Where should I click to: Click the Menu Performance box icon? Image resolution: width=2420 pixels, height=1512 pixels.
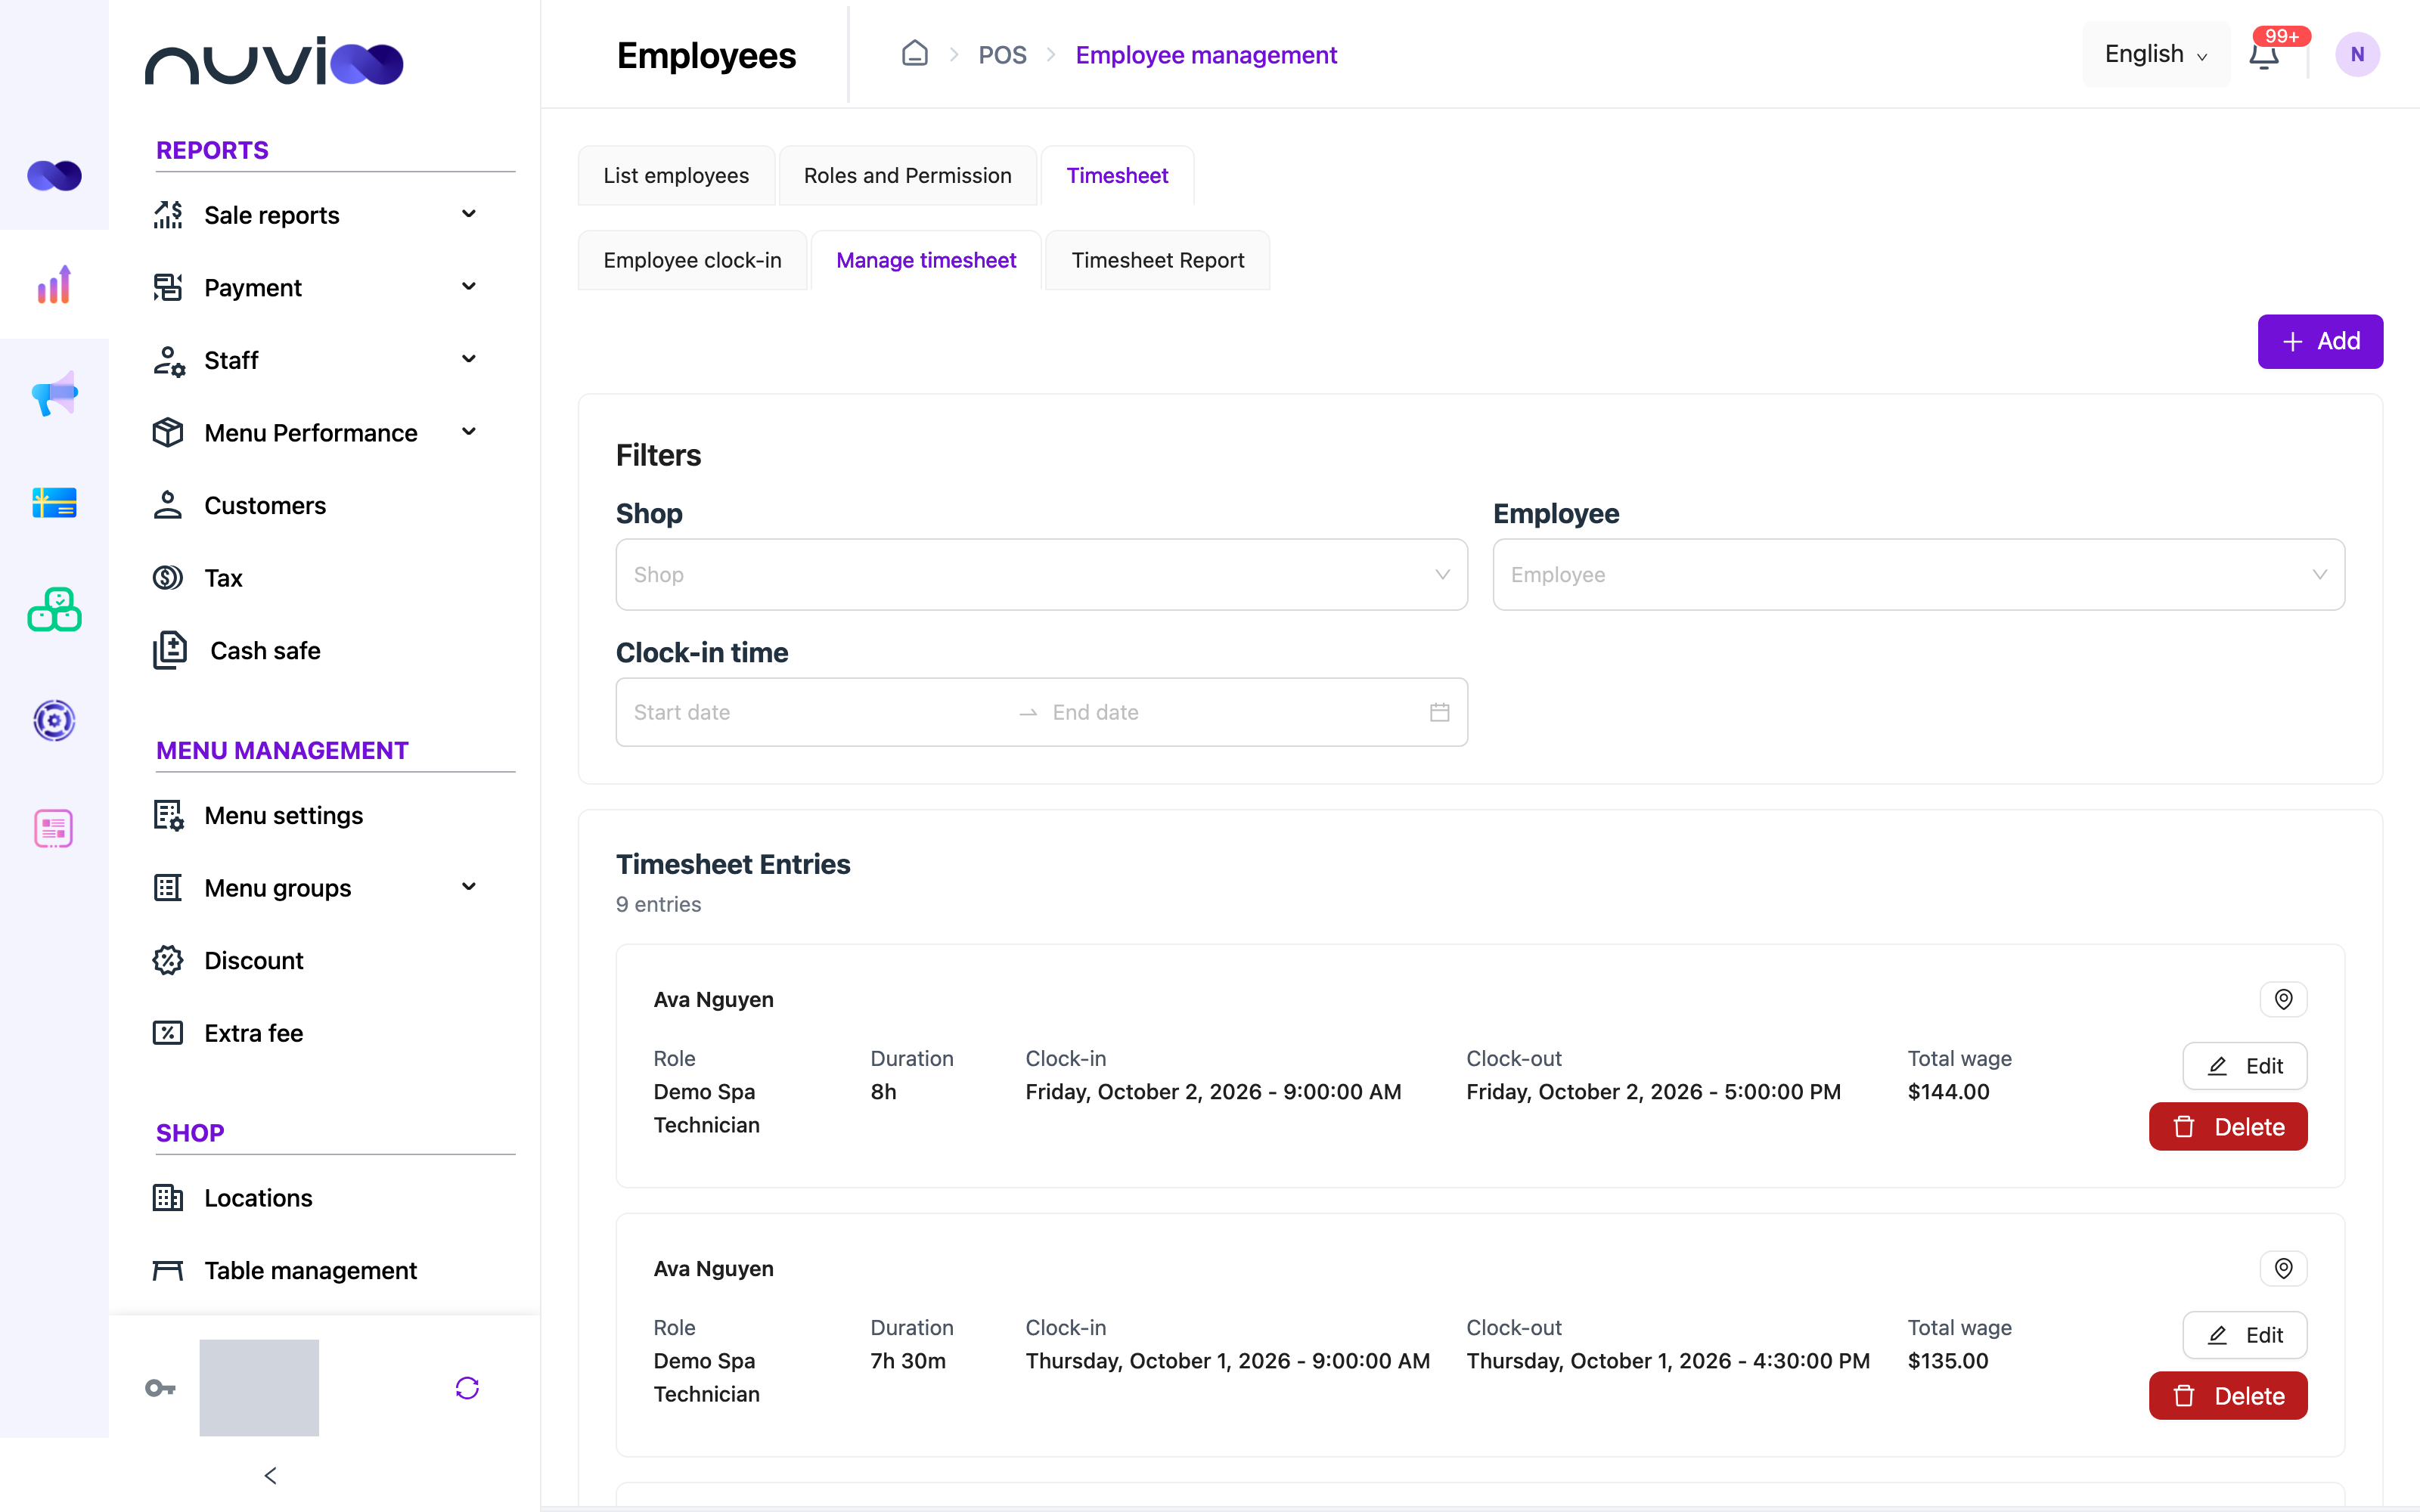point(168,432)
